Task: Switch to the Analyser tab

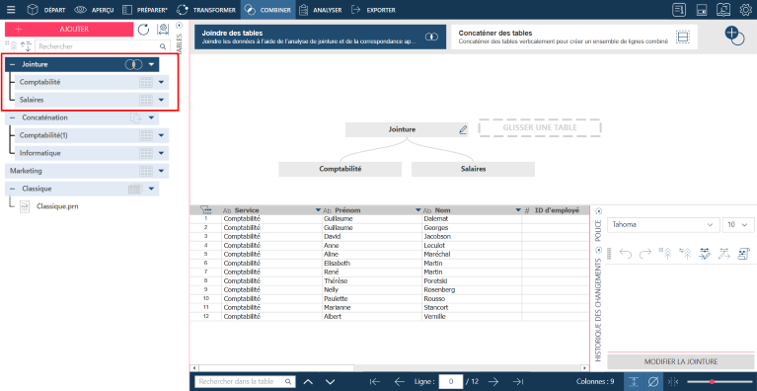Action: 320,10
